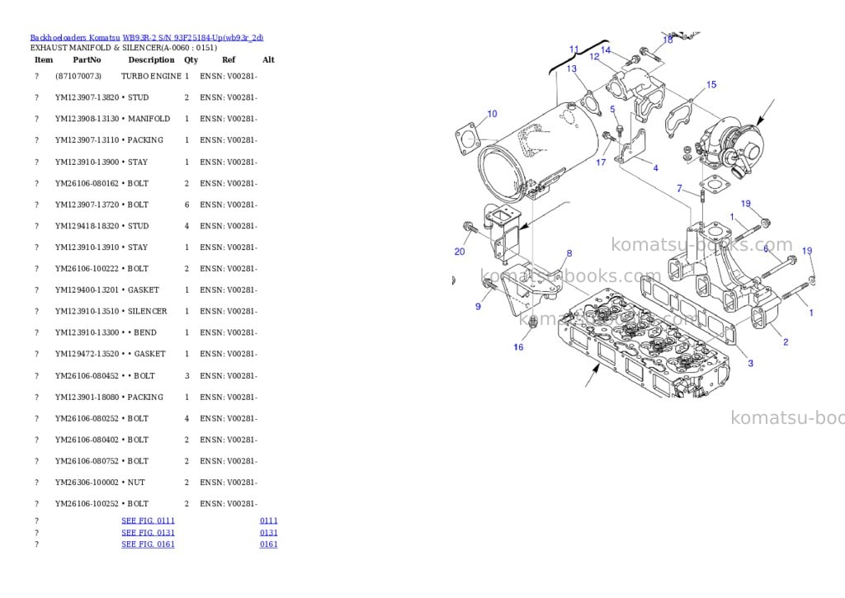Click the BEND description
This screenshot has height=598, width=845.
tap(145, 332)
